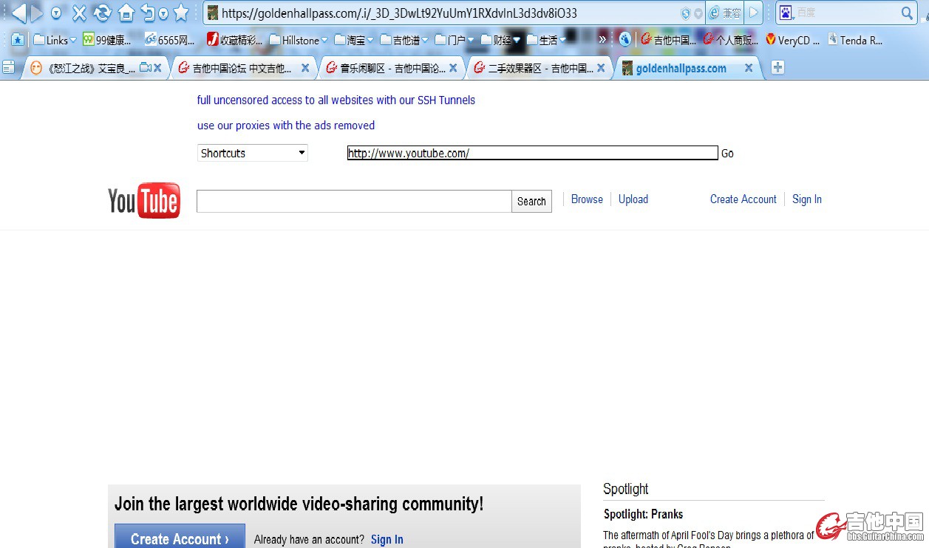Open the 吉他中国 bookmark

click(668, 40)
